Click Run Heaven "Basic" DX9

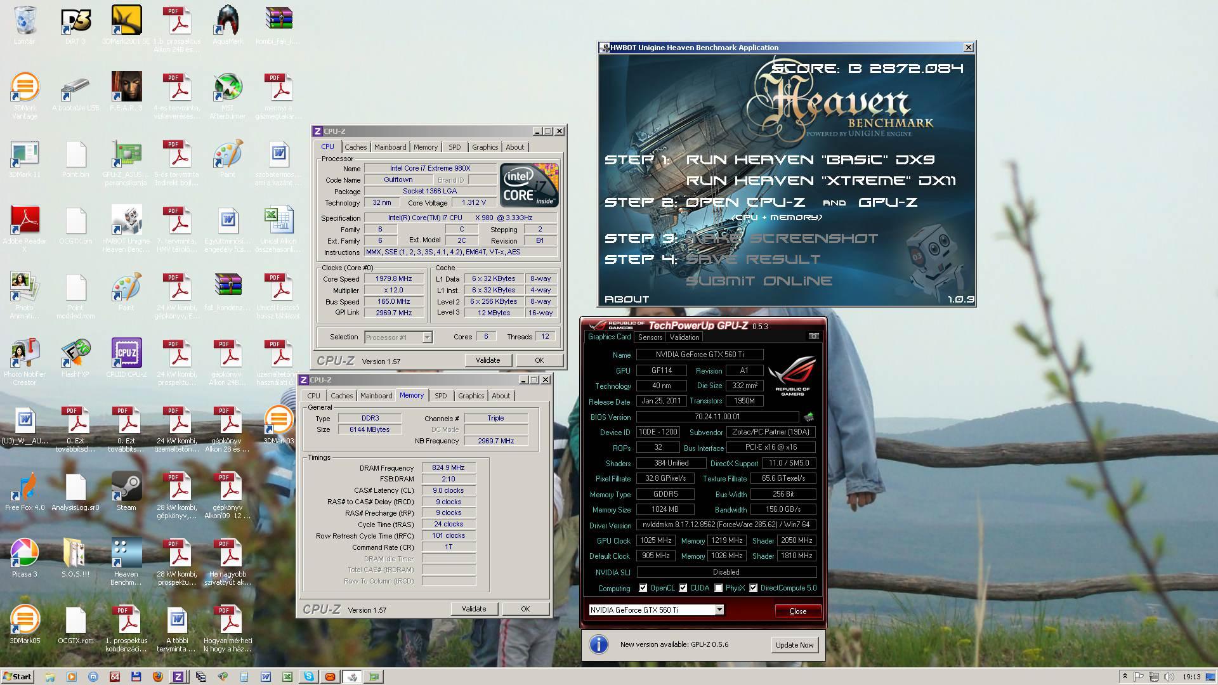pyautogui.click(x=810, y=160)
